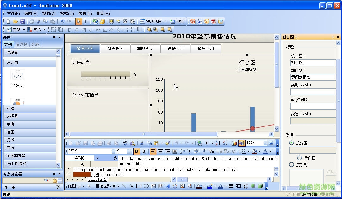The image size is (342, 199).
Task: Select the 按系列 radio button
Action: (291, 165)
